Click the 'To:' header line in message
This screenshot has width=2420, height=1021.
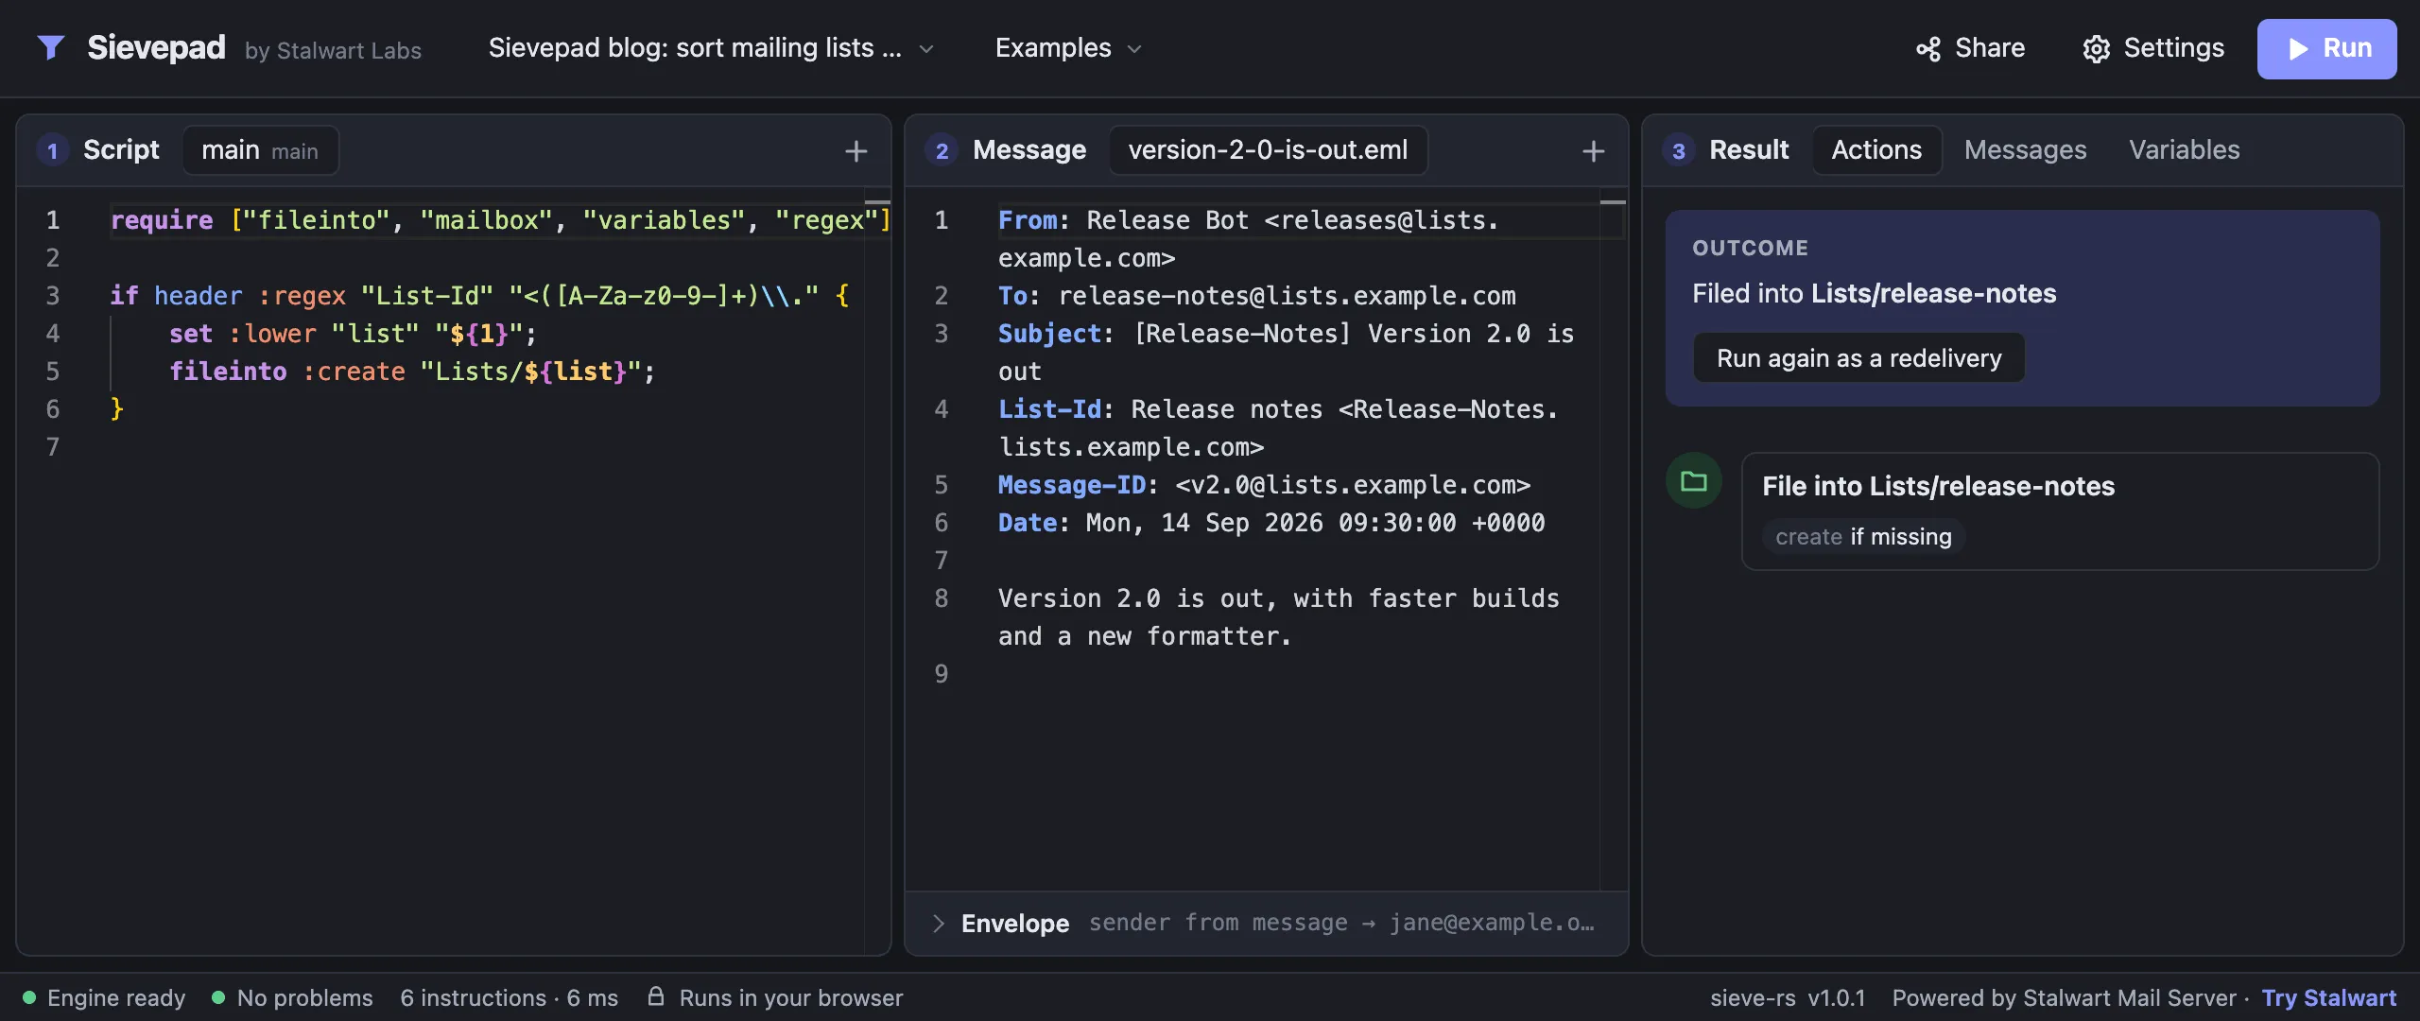coord(1257,296)
